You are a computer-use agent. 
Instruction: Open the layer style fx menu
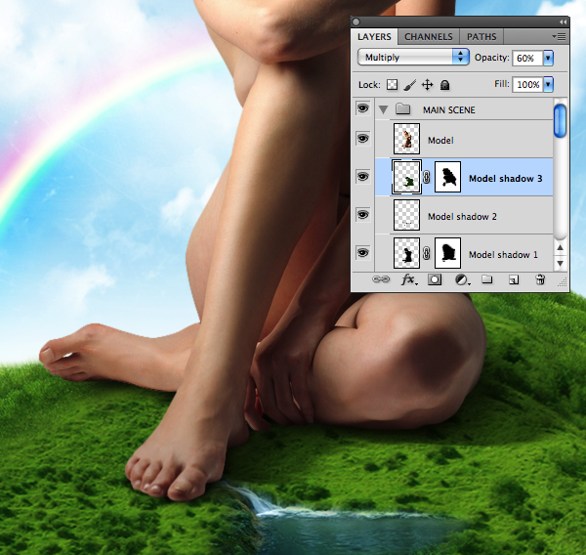click(x=409, y=279)
